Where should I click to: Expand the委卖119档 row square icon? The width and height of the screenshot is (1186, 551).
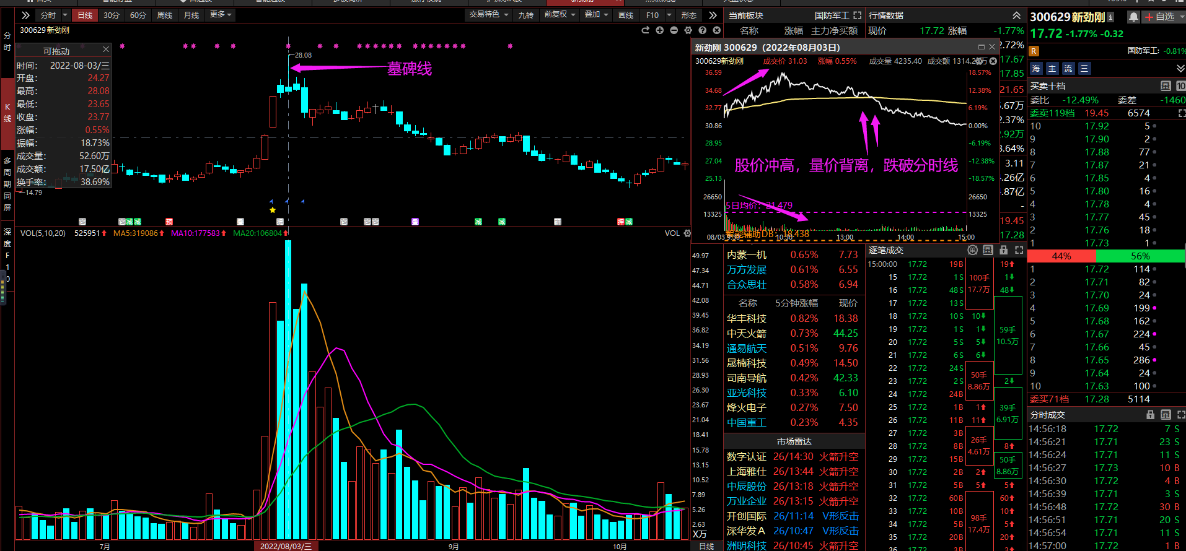[x=1181, y=113]
